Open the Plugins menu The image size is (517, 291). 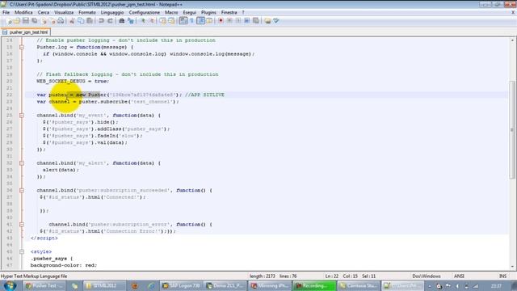tap(208, 13)
